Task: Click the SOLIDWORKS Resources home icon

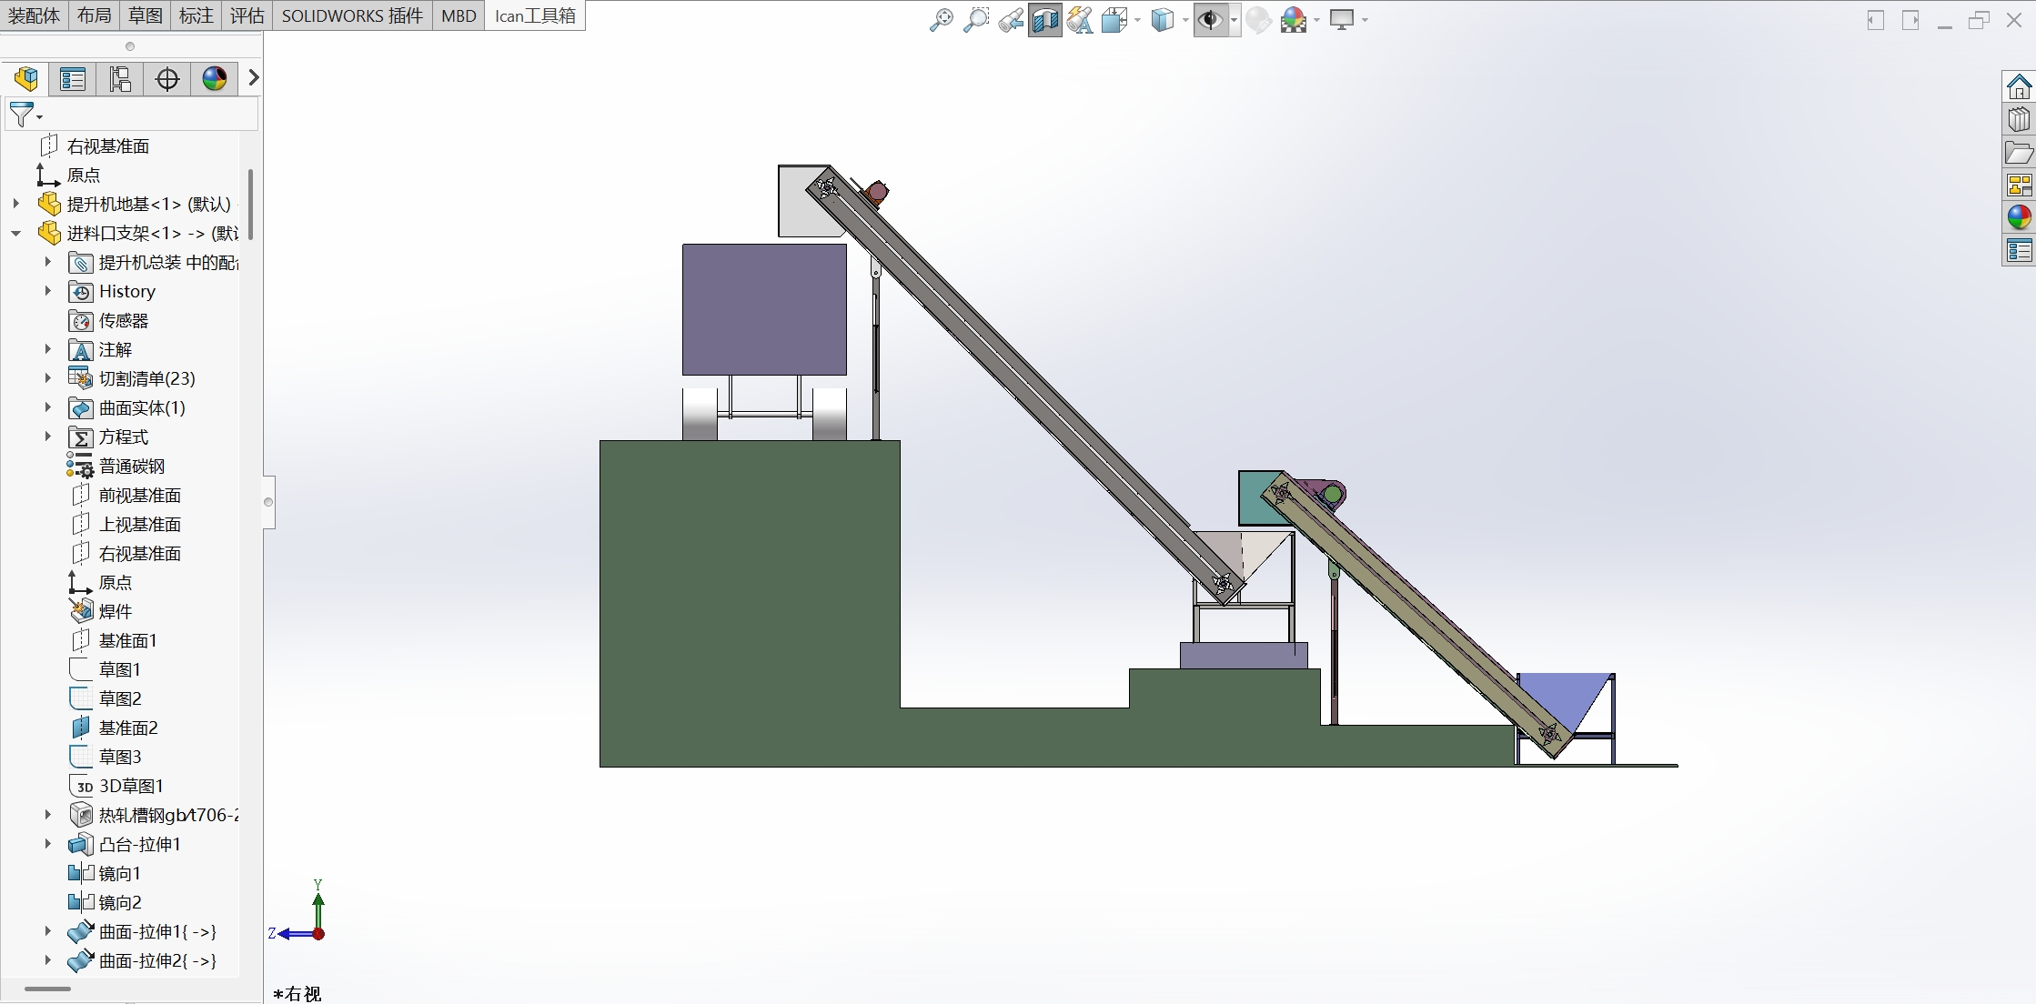Action: [2019, 86]
